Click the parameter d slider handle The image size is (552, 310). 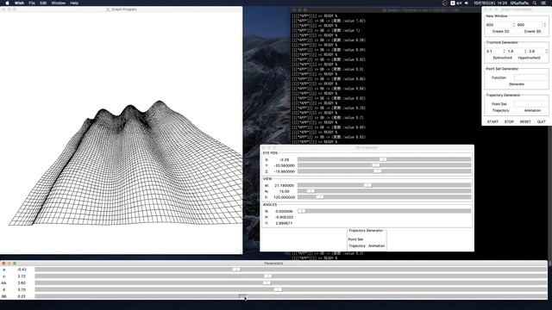[x=278, y=289]
